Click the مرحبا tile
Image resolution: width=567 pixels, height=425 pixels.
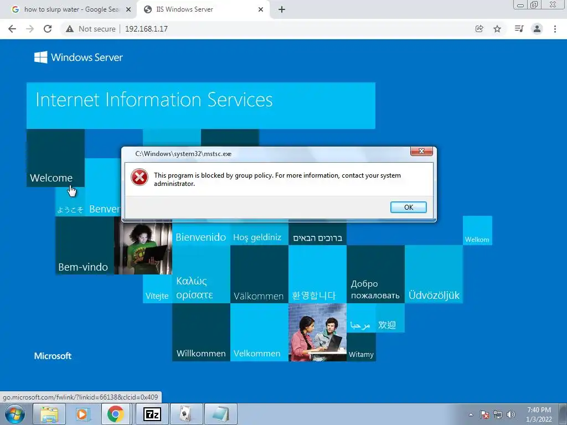pyautogui.click(x=361, y=318)
